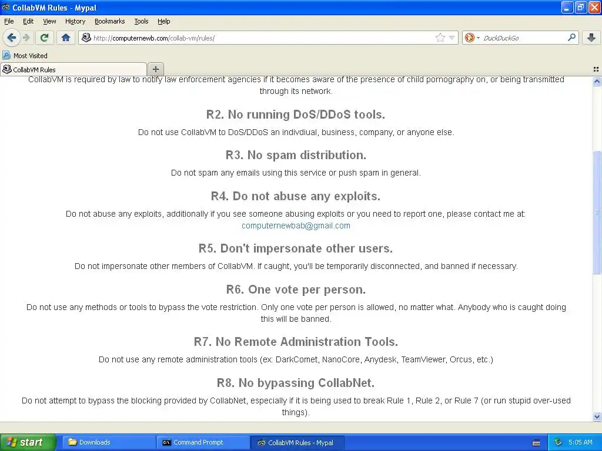Go back with the Back arrow button
602x451 pixels.
pyautogui.click(x=11, y=38)
